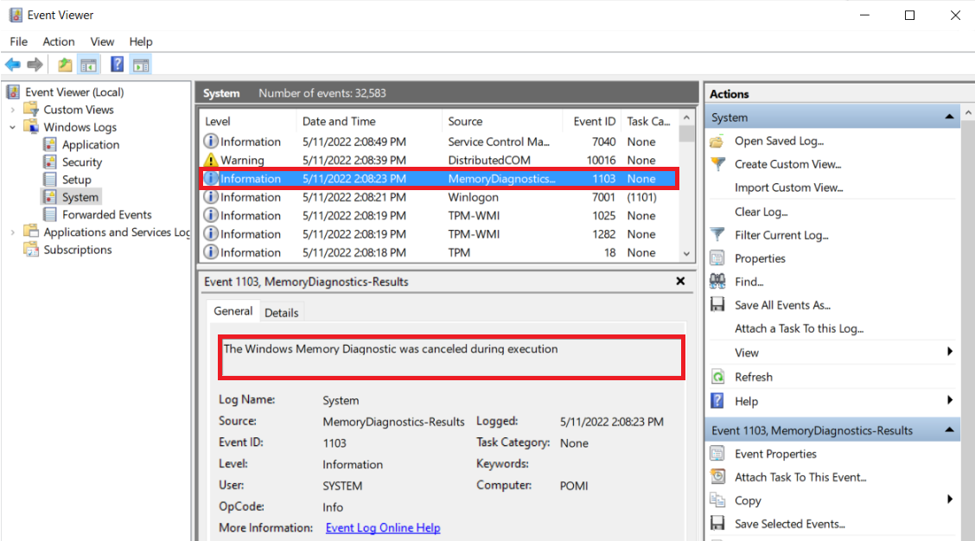
Task: Open the View submenu arrow in Actions
Action: pyautogui.click(x=950, y=352)
